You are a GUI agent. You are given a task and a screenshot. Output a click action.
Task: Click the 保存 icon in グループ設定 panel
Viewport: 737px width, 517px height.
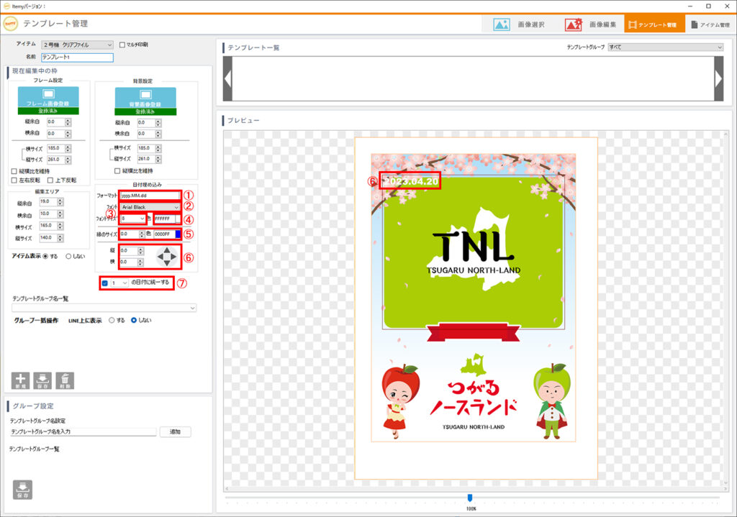(x=22, y=488)
